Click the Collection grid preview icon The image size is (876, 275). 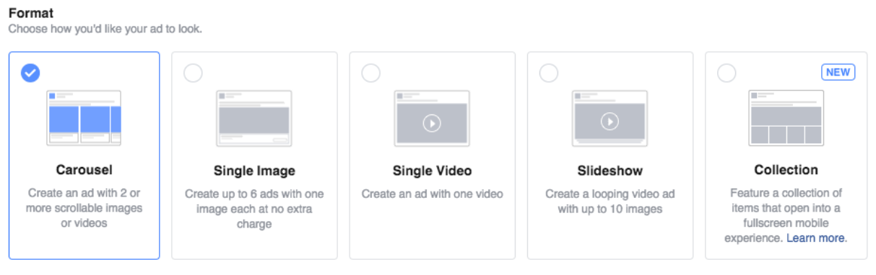tap(786, 118)
